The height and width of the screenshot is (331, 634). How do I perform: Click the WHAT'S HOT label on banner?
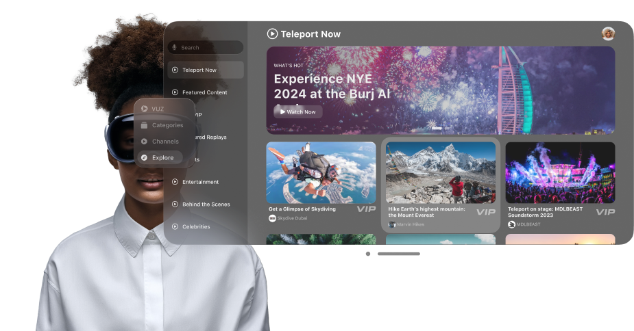tap(289, 66)
